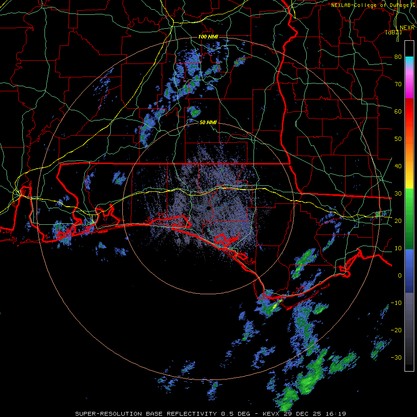Click the 0 dBZ scale value
This screenshot has width=417, height=417.
(x=400, y=276)
